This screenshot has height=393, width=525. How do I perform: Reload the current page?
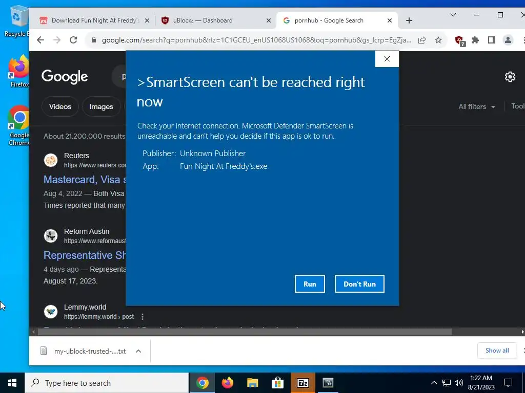coord(73,40)
